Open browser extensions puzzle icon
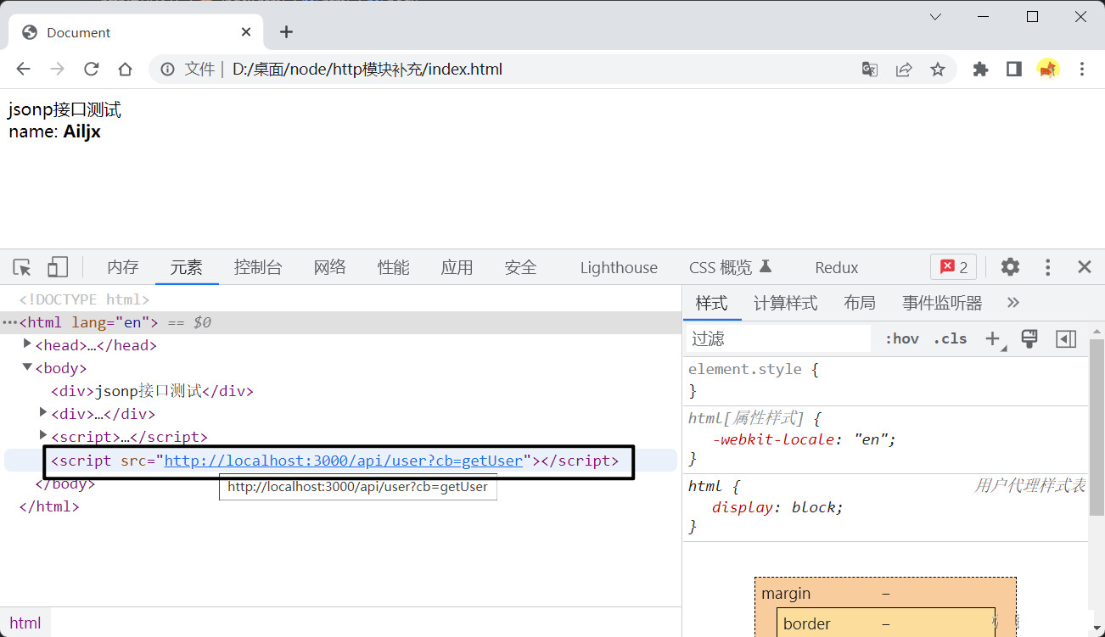This screenshot has width=1105, height=637. [980, 70]
